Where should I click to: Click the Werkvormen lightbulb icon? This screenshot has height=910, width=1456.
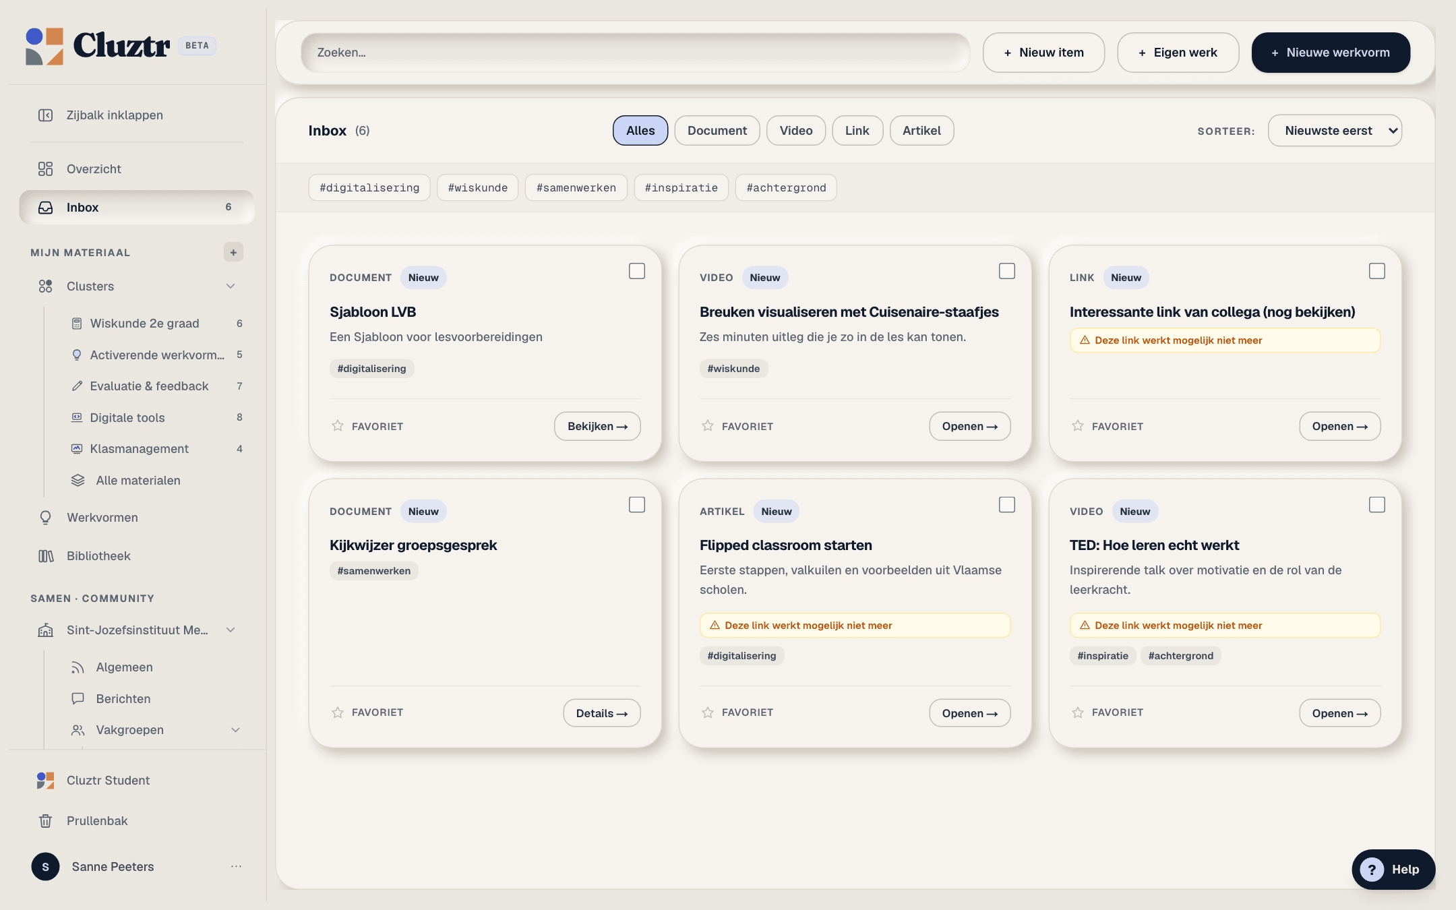[x=45, y=518]
